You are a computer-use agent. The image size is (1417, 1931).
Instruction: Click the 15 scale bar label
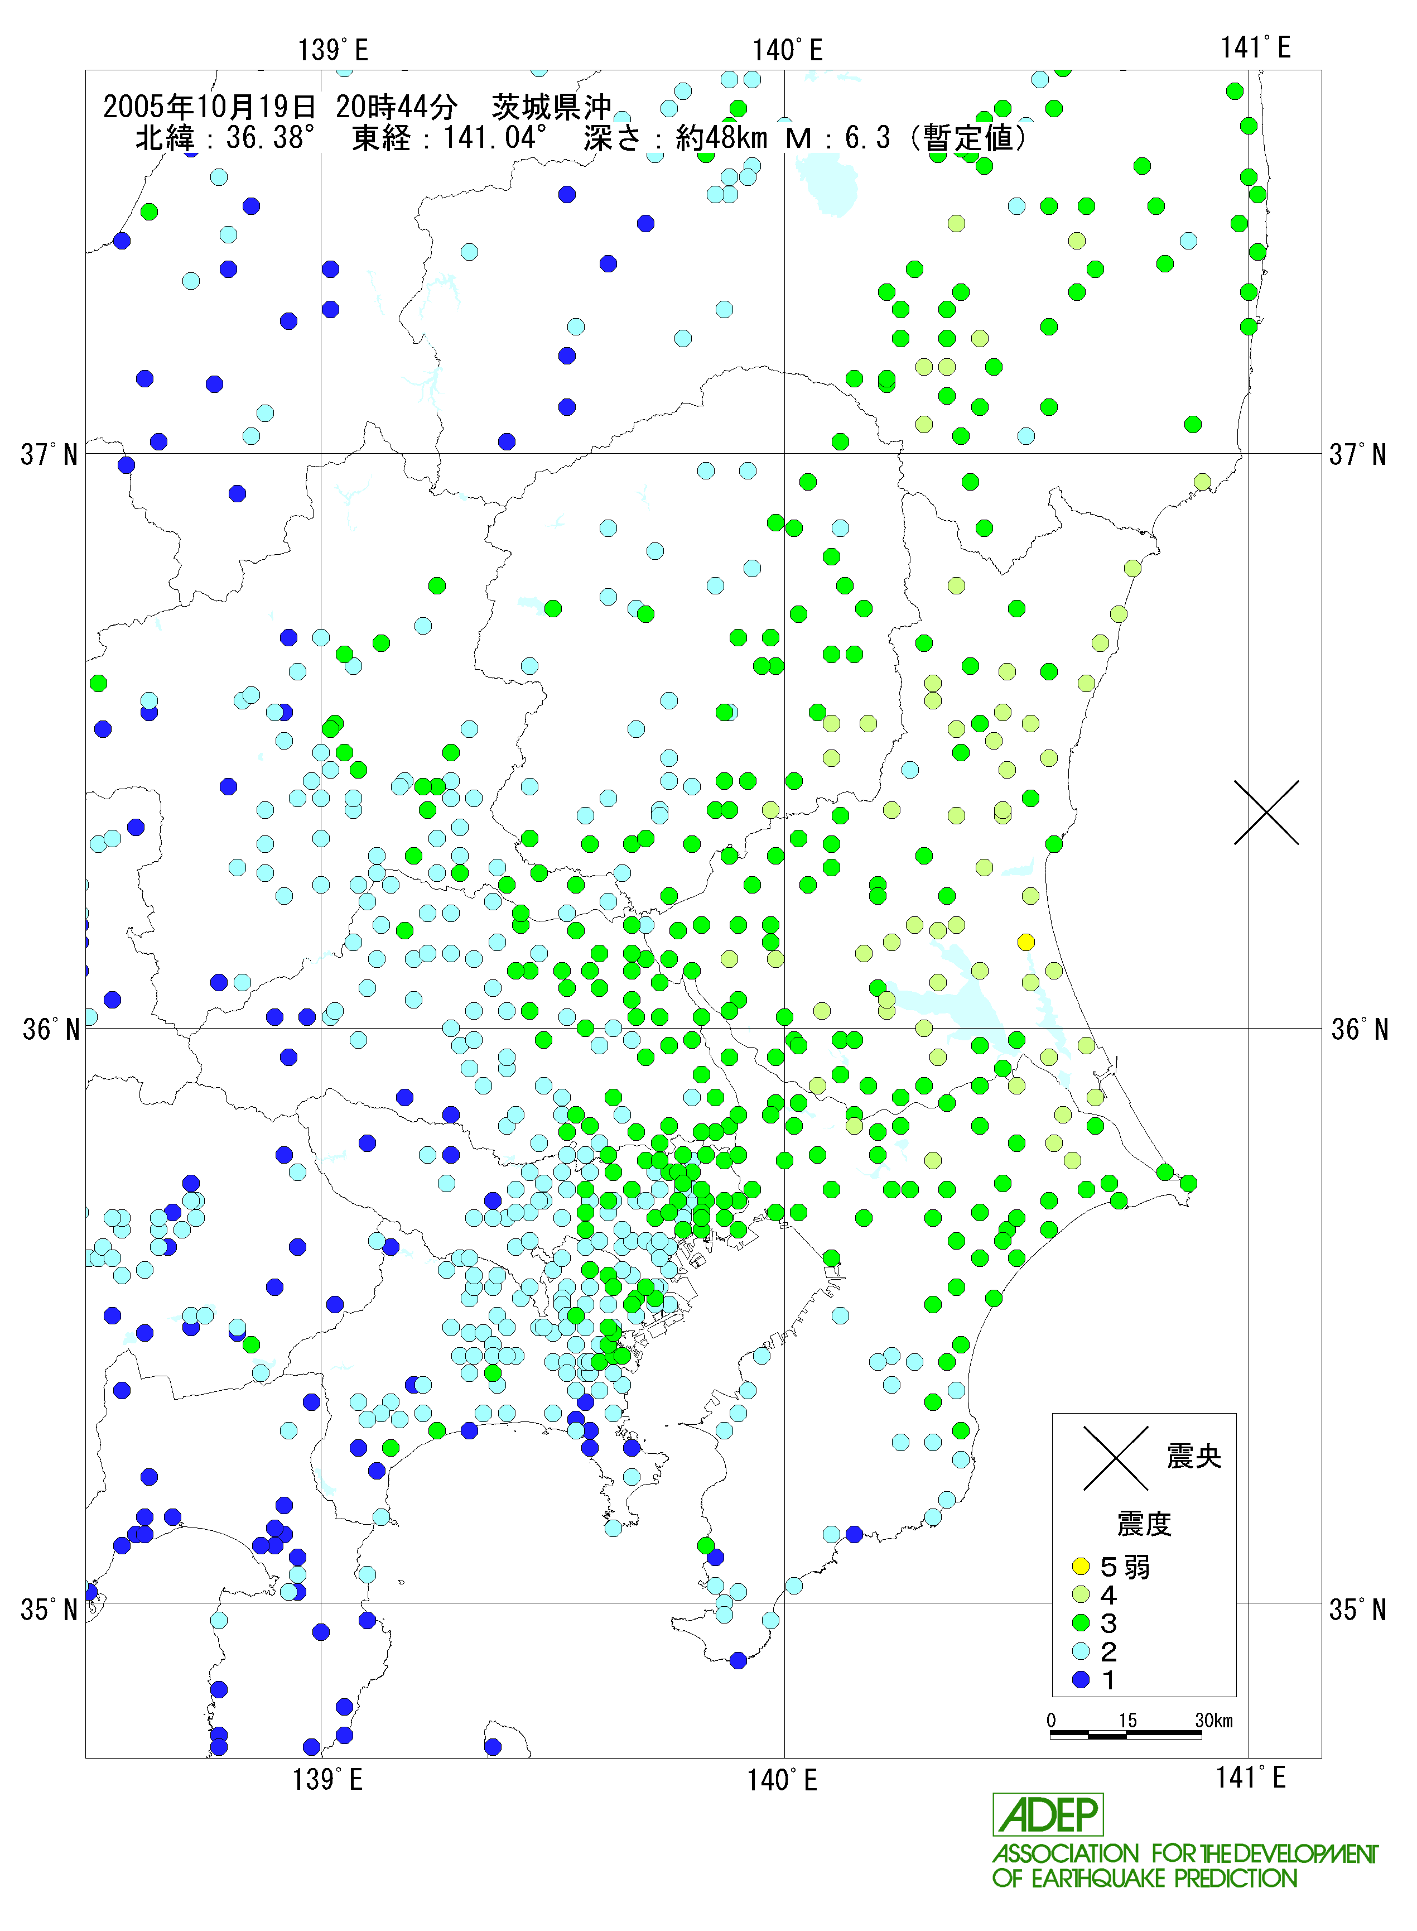(1127, 1720)
